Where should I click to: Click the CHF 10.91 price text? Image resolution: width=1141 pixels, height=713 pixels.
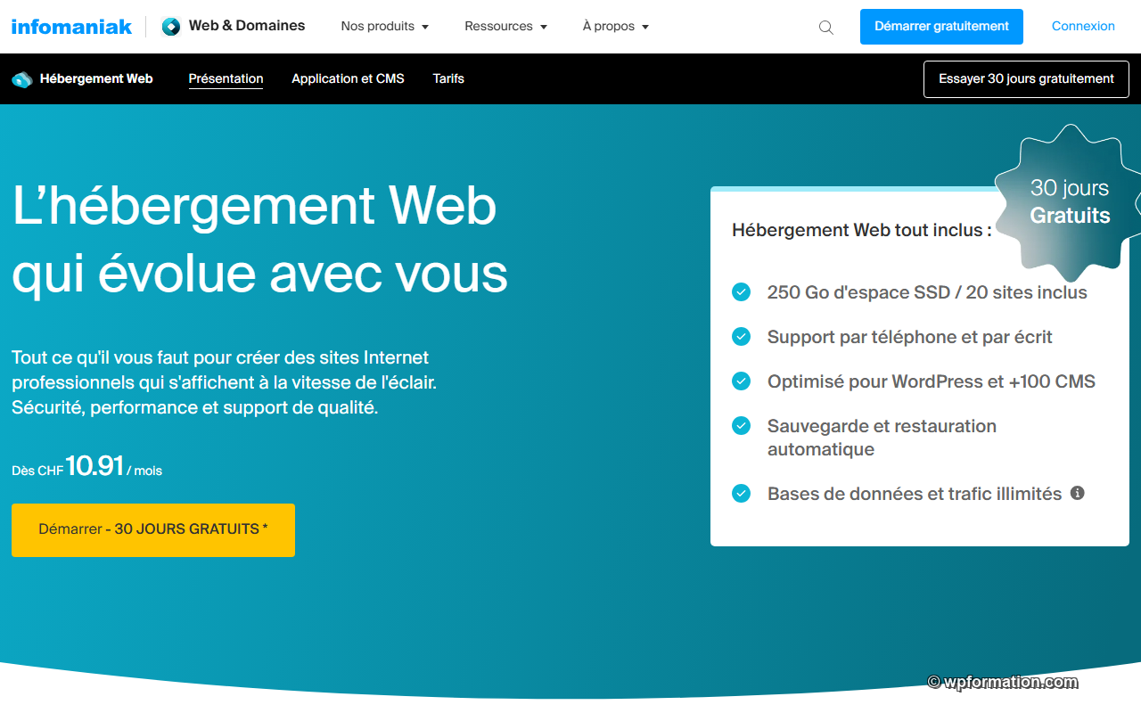point(86,467)
